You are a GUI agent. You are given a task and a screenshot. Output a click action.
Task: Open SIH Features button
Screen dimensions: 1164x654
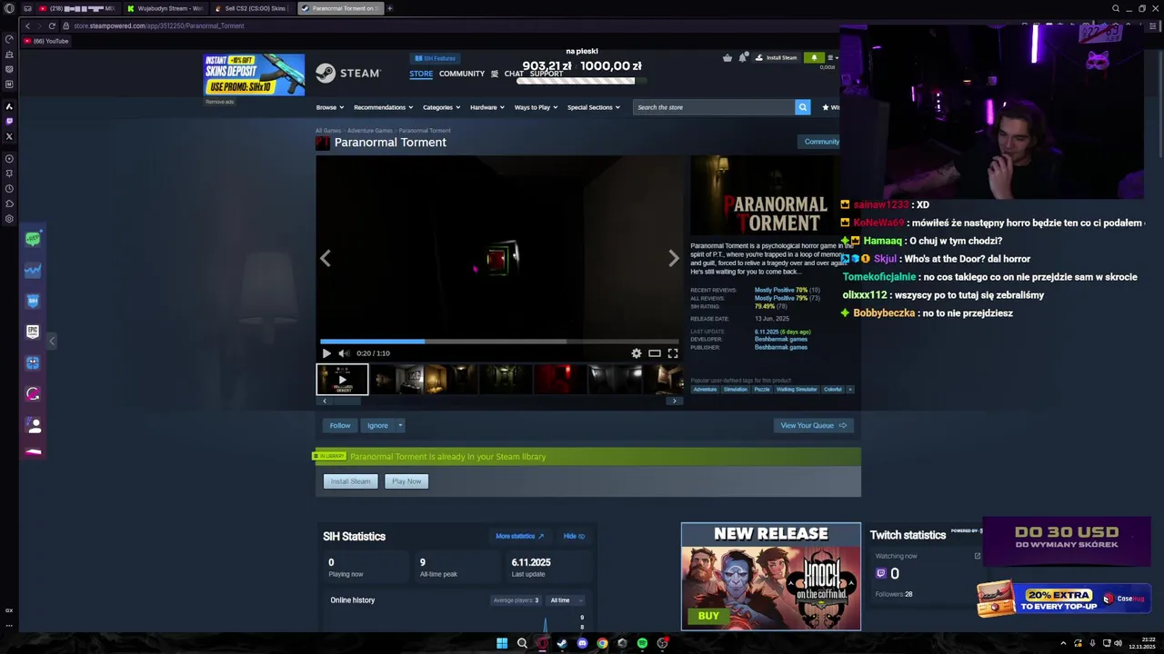(x=435, y=58)
